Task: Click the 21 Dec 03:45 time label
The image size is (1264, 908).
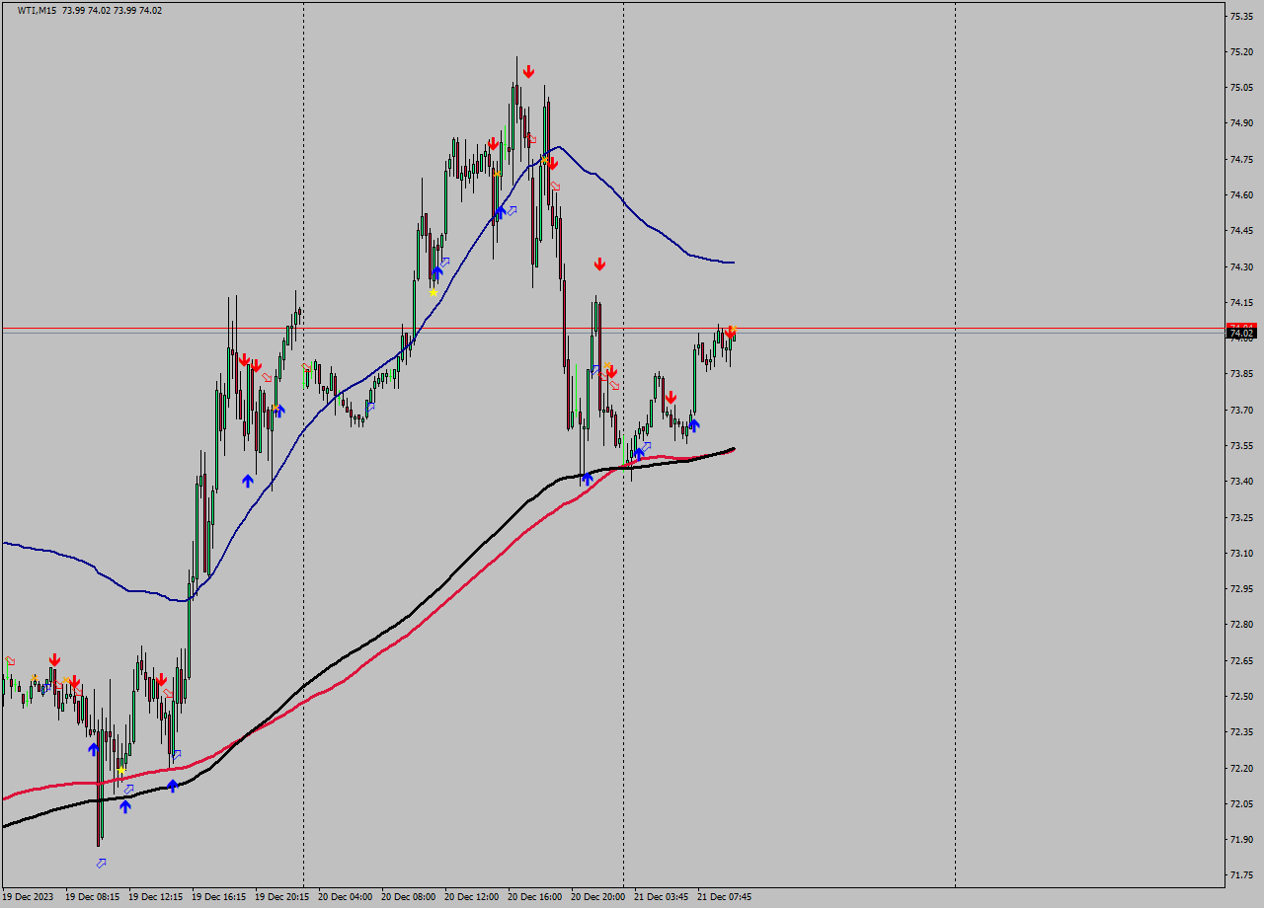Action: pyautogui.click(x=661, y=897)
